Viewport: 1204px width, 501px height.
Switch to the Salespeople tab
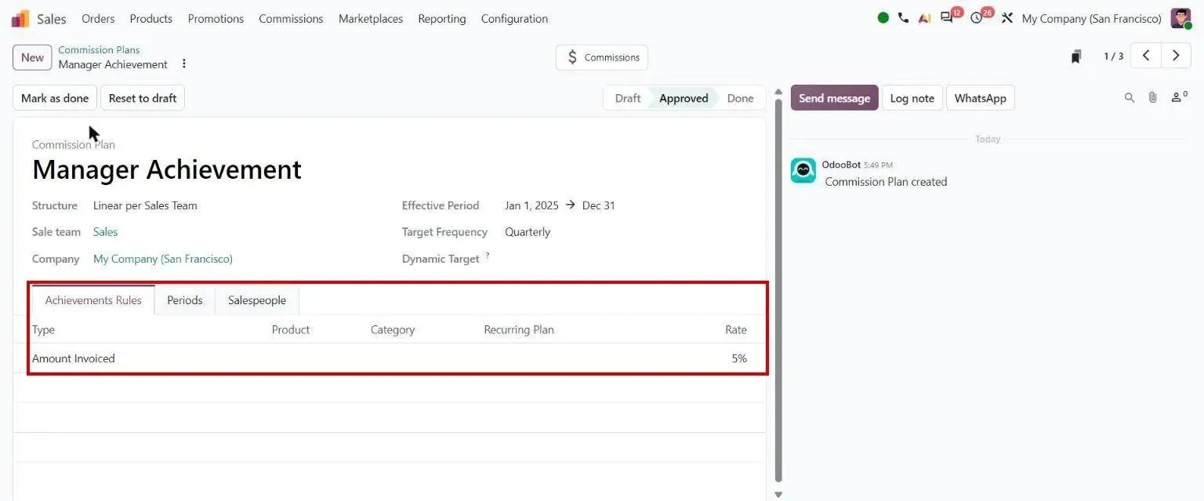257,300
